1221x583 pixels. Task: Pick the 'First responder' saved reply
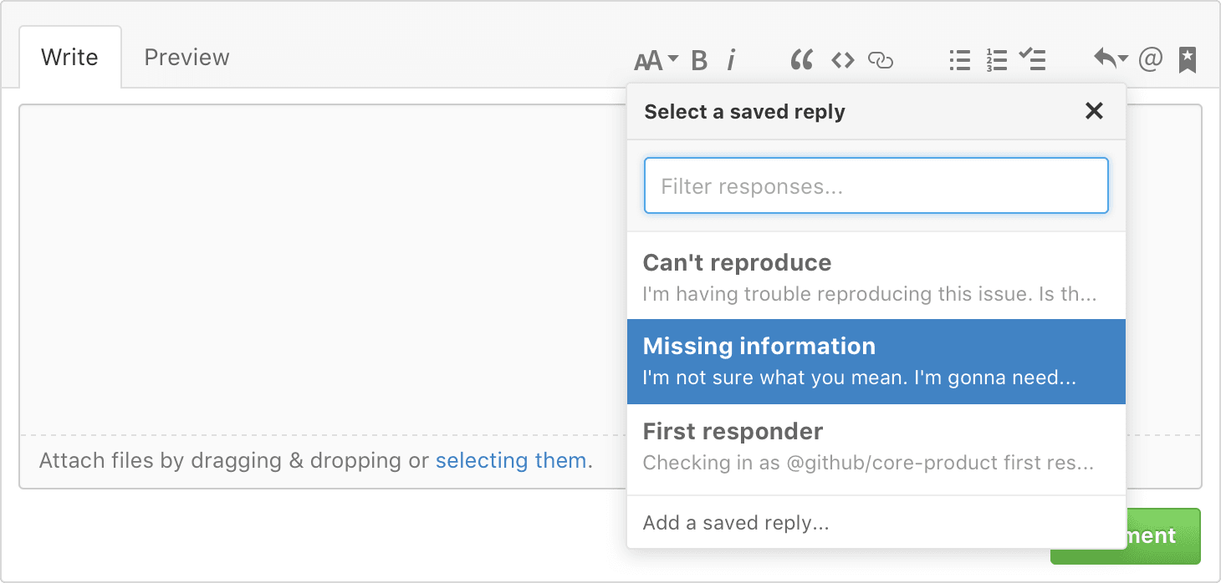click(x=876, y=446)
